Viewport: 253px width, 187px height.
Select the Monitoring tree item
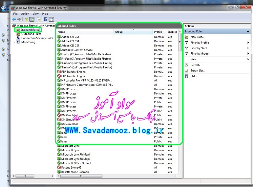[28, 42]
